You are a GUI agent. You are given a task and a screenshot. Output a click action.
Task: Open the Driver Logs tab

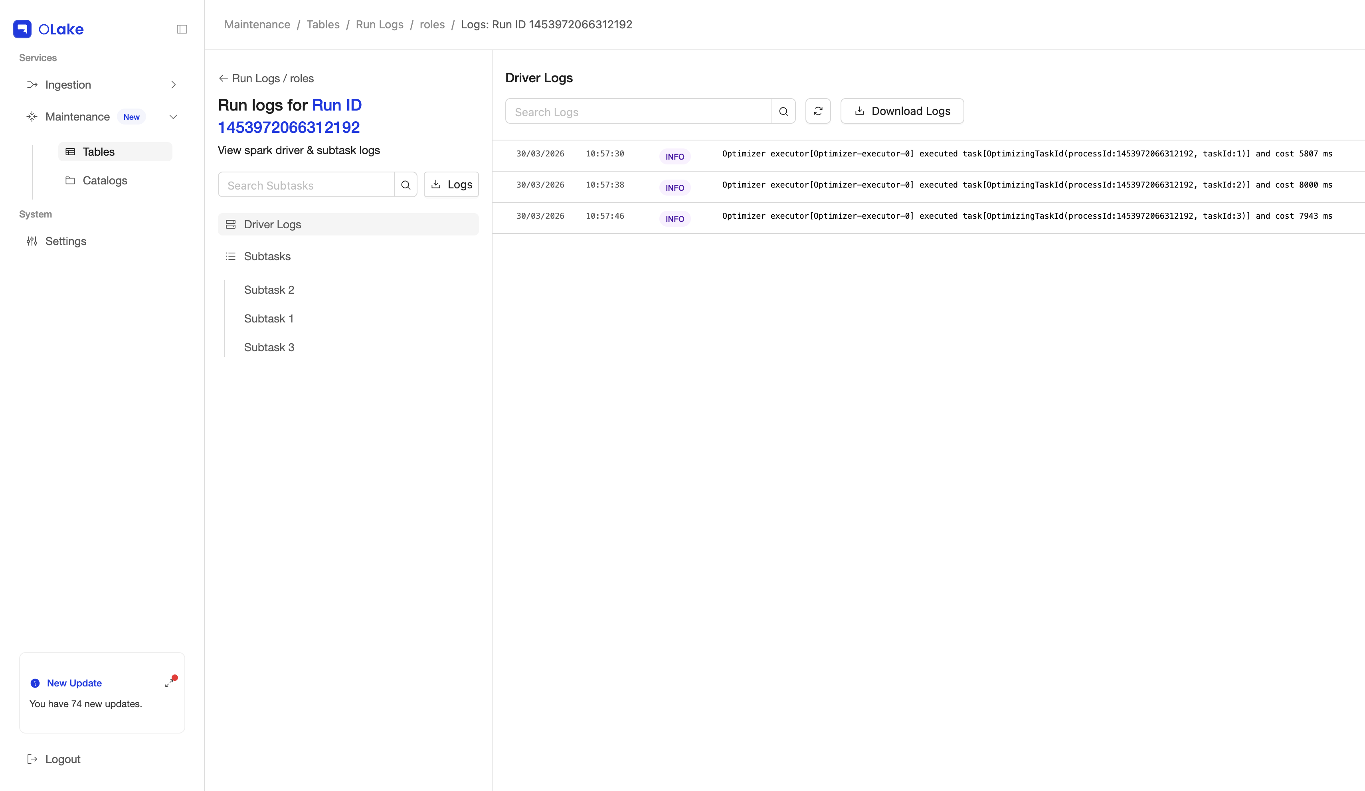click(x=273, y=224)
